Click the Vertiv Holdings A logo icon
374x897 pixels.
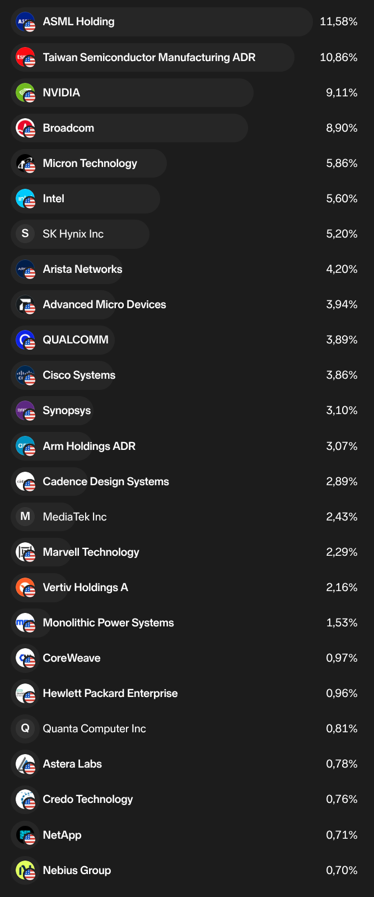(25, 588)
